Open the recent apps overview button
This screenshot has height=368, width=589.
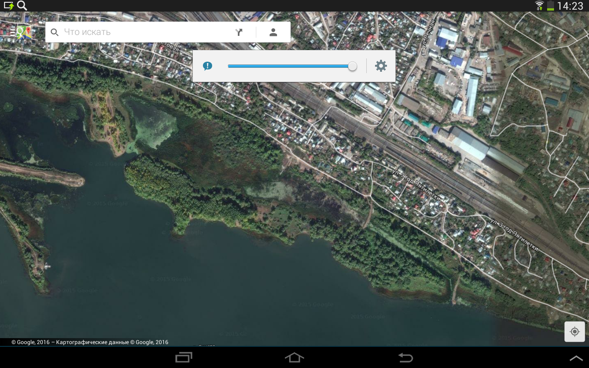click(x=184, y=357)
